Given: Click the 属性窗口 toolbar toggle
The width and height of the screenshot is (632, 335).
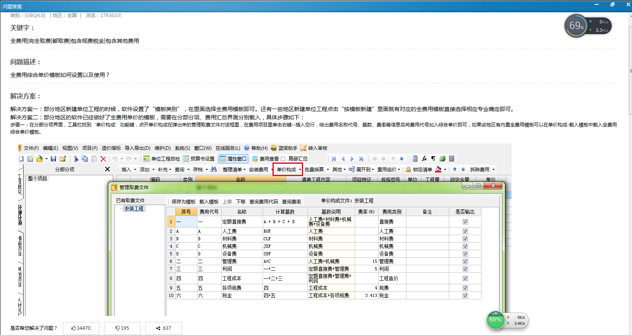Looking at the screenshot, I should pyautogui.click(x=233, y=159).
